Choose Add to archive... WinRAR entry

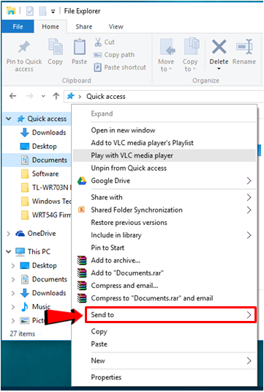click(x=165, y=260)
